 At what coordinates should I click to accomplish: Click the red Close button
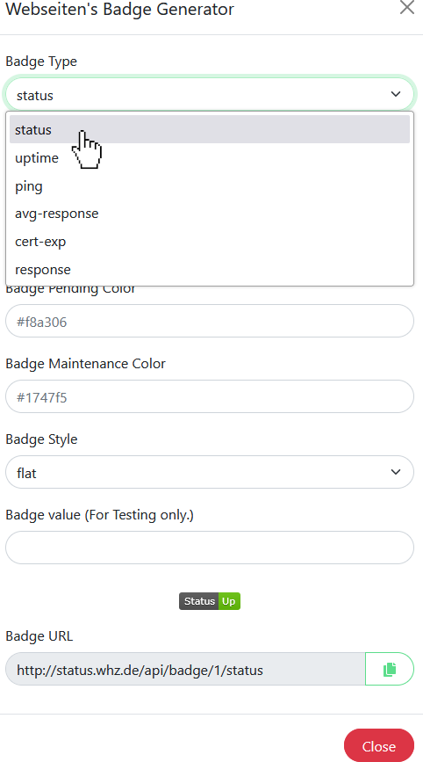click(x=379, y=746)
